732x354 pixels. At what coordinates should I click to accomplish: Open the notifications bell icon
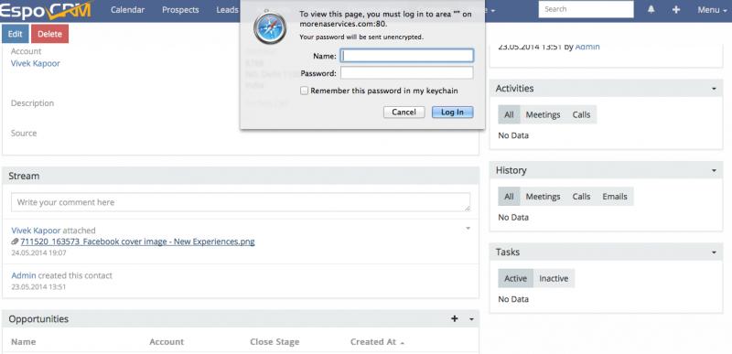click(651, 9)
